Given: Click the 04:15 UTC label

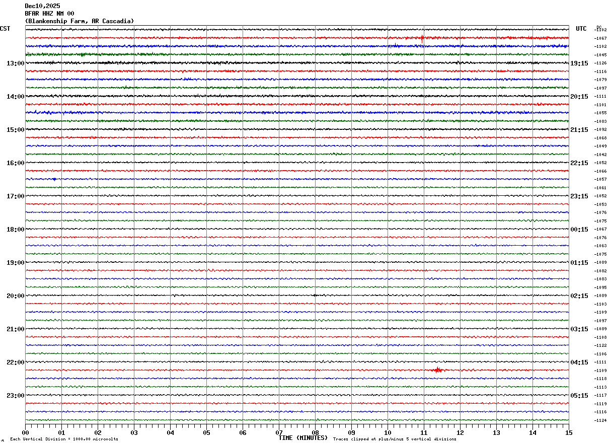Looking at the screenshot, I should coord(579,362).
